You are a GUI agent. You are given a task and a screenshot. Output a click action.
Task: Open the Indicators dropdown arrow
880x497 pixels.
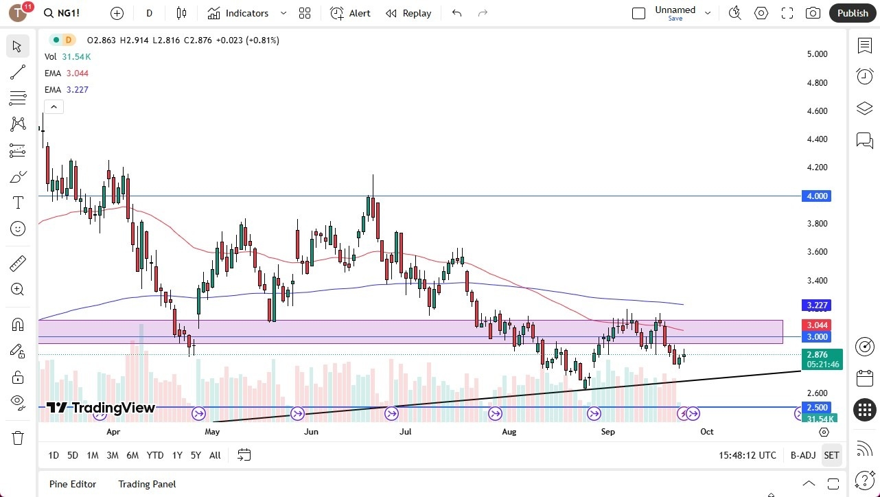283,12
